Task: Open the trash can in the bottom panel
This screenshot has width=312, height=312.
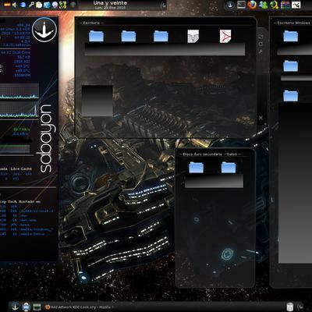Action: pyautogui.click(x=289, y=307)
